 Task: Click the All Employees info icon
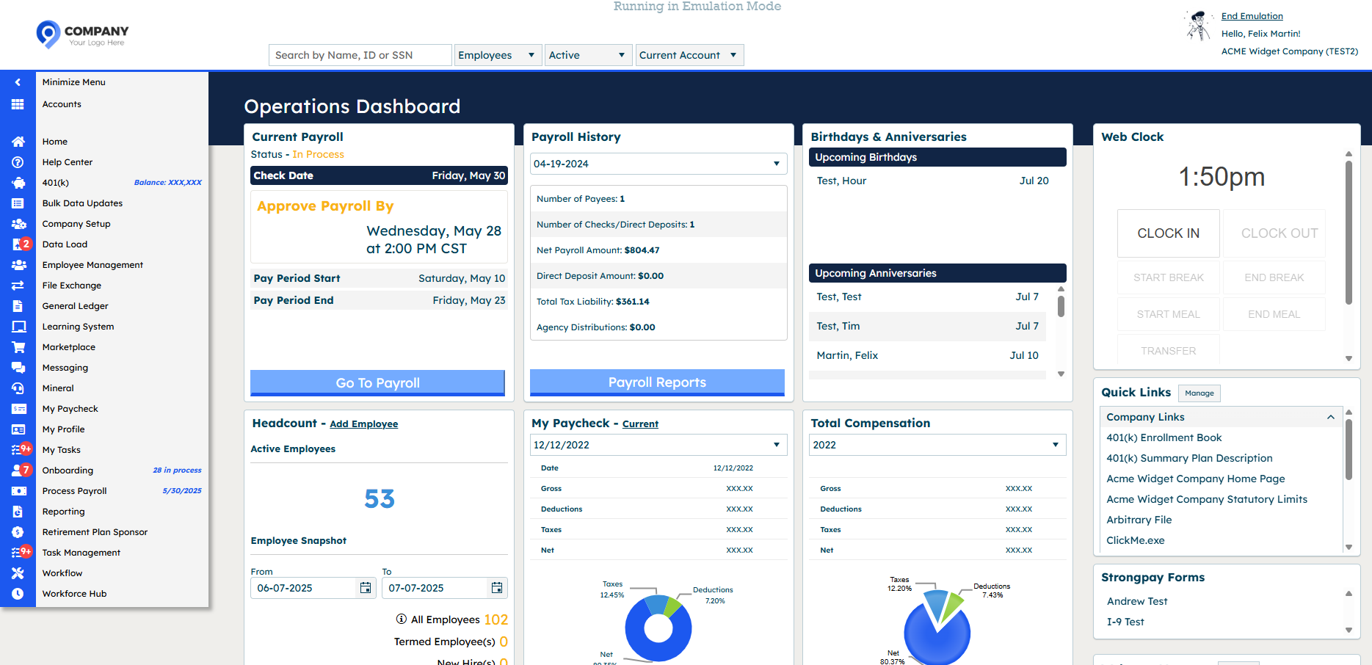point(402,619)
